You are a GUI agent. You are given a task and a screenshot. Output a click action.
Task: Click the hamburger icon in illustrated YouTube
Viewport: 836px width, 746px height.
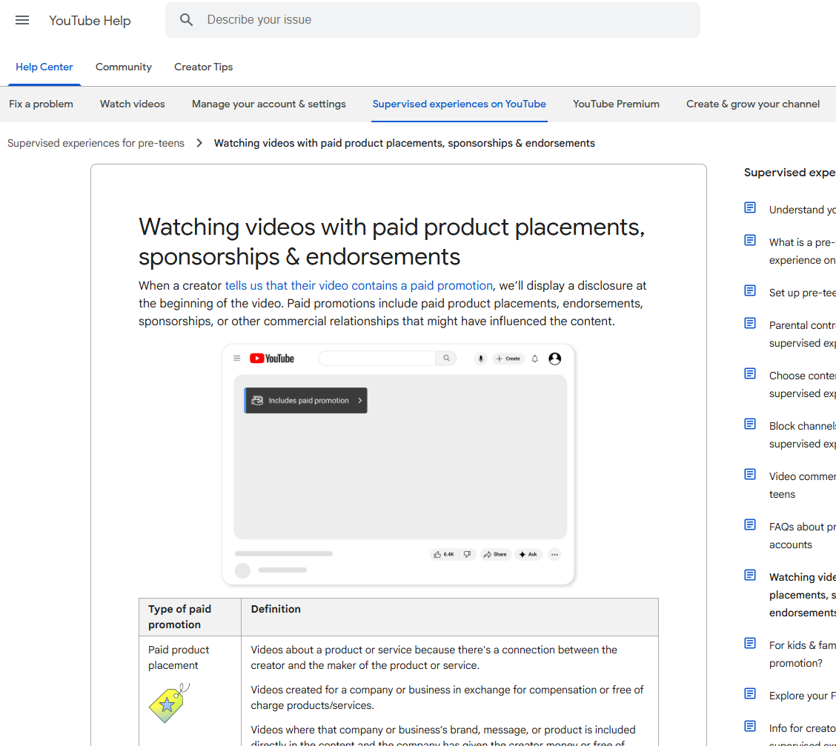point(236,358)
